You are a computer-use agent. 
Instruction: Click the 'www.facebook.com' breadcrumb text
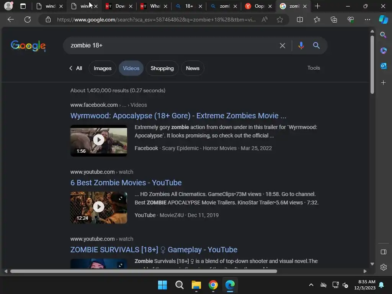click(94, 105)
